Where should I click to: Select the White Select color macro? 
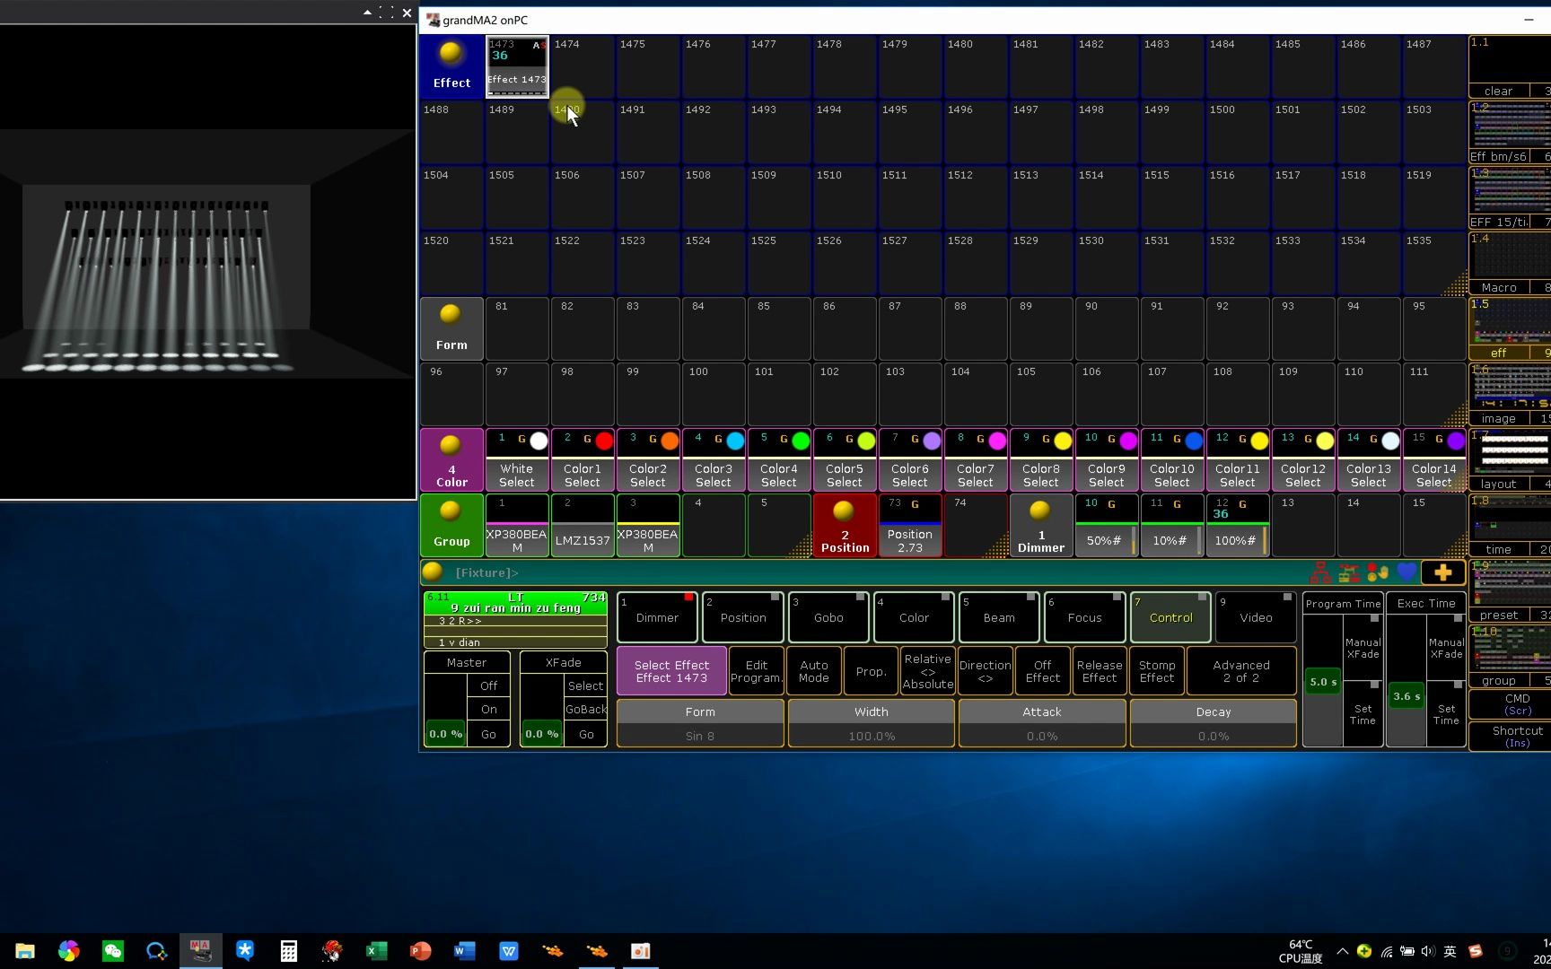click(517, 459)
